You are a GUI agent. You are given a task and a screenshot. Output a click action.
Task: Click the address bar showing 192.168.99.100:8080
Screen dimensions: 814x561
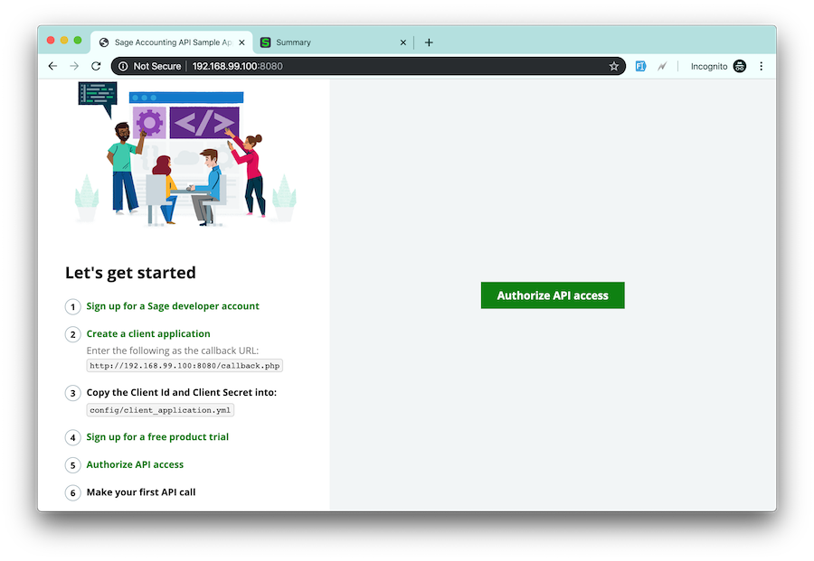point(368,66)
